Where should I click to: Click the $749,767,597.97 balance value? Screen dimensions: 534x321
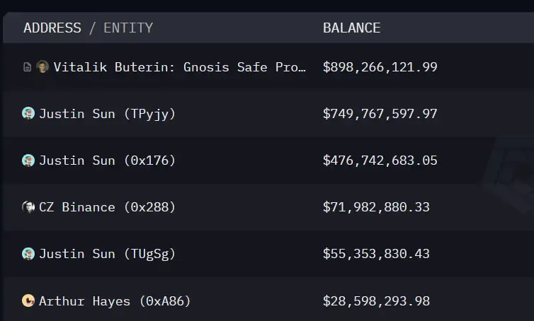click(x=380, y=114)
